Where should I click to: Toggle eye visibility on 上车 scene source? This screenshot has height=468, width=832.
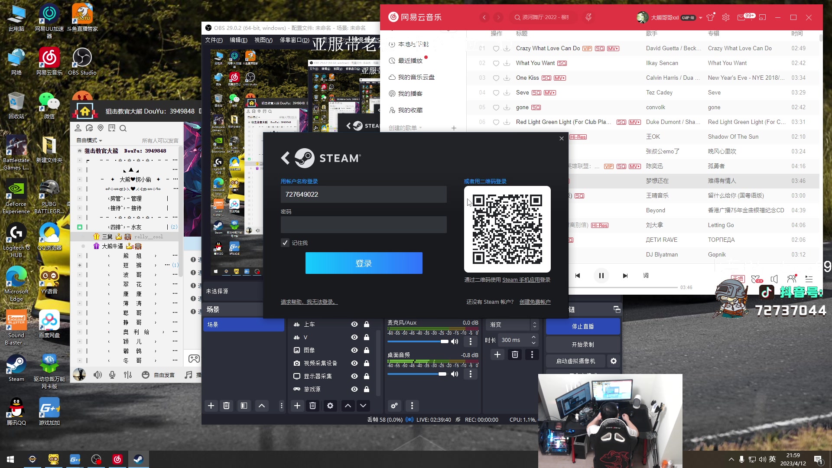point(354,324)
